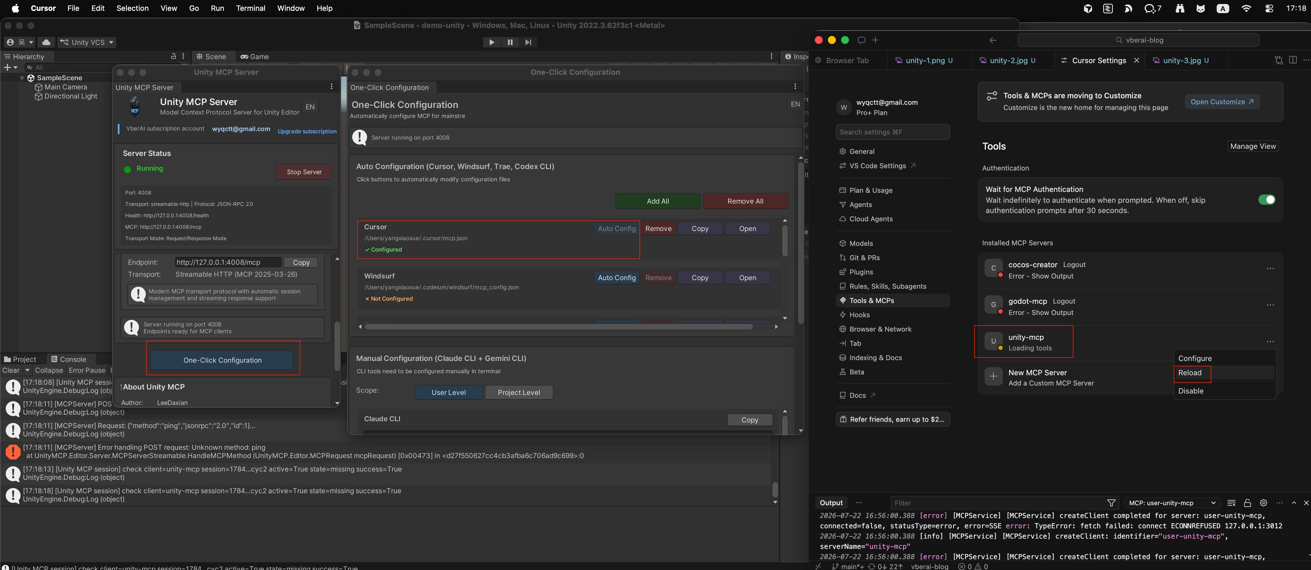Click the compare changes icon near editor tabs

pos(1278,60)
